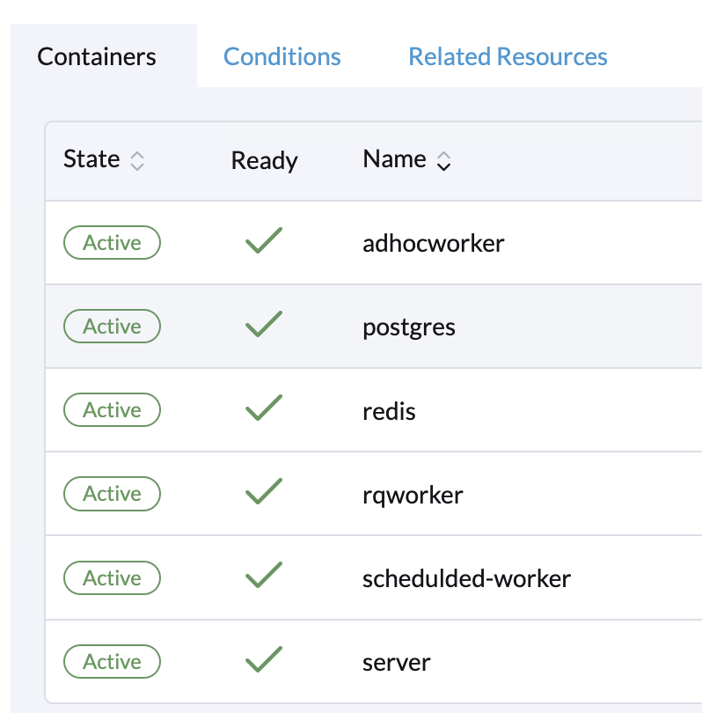Select the redis container row name
This screenshot has height=713, width=702.
[389, 412]
